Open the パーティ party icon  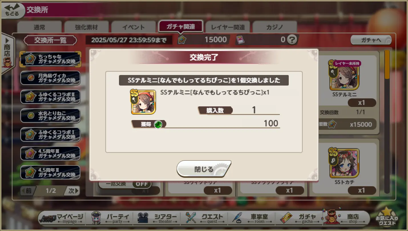point(96,218)
